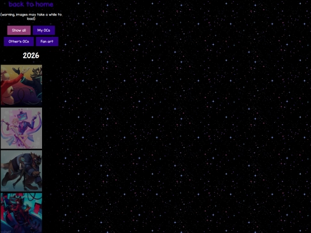
Task: Filter gallery by 'My OCs'
Action: pyautogui.click(x=44, y=30)
